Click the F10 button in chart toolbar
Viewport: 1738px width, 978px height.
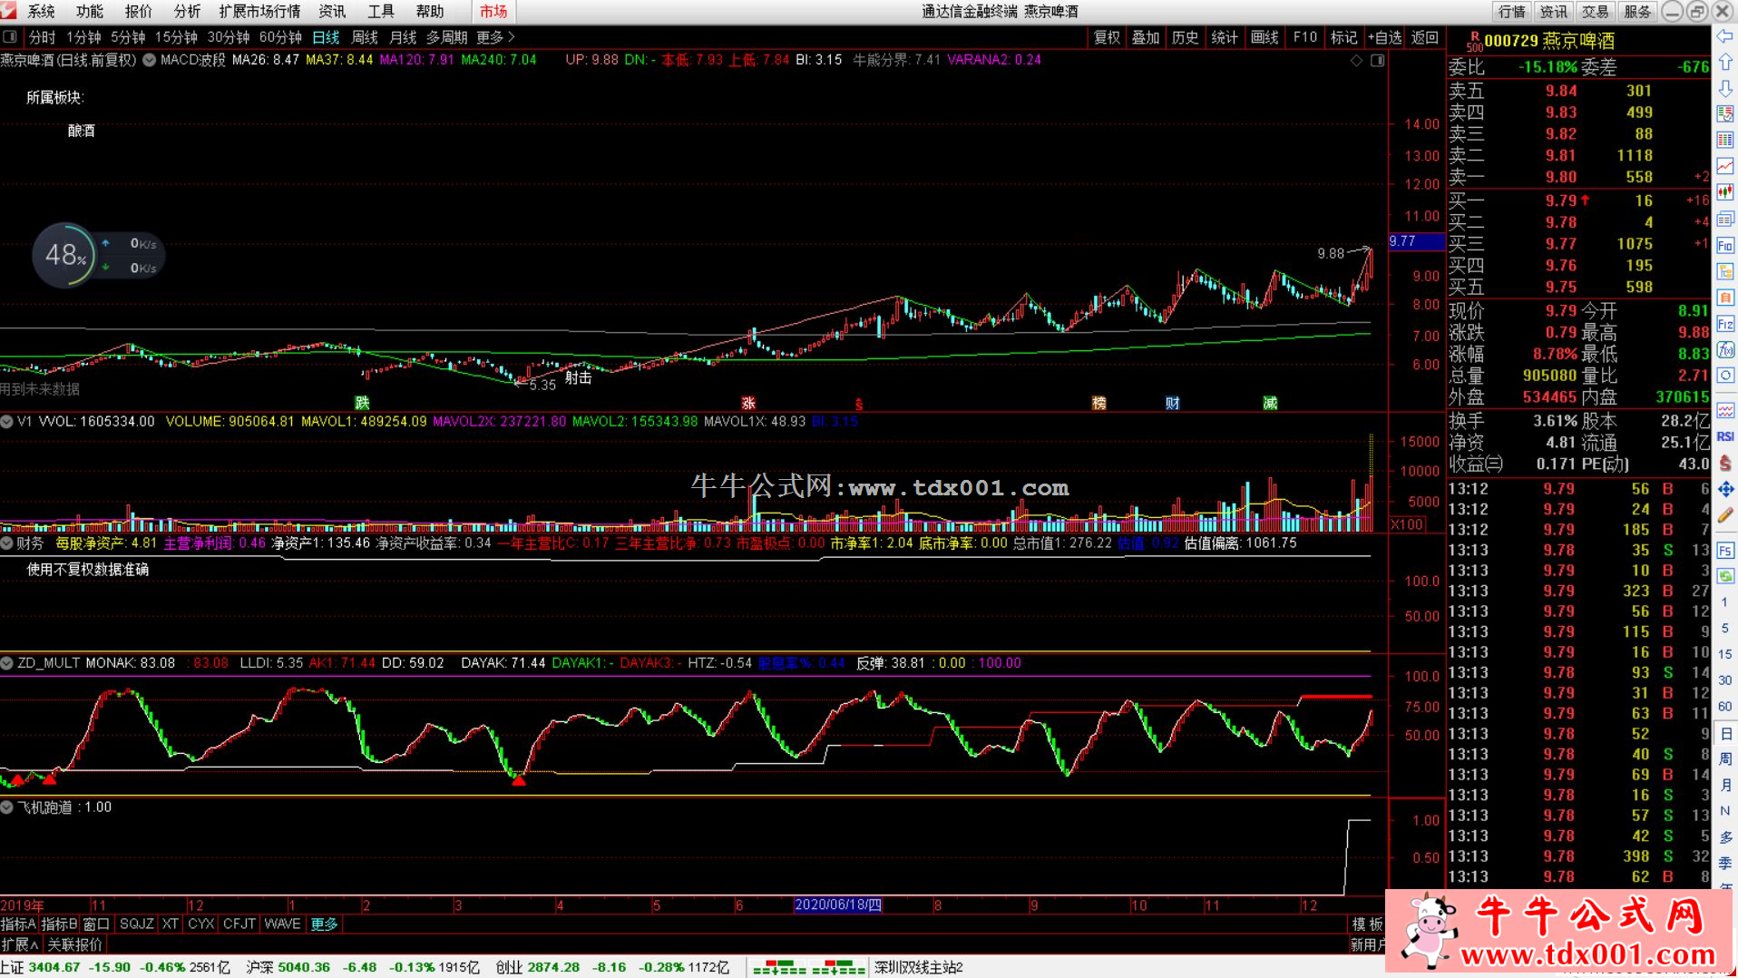[1305, 37]
